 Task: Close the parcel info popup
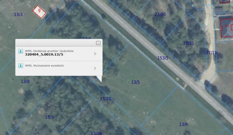[x=98, y=43]
